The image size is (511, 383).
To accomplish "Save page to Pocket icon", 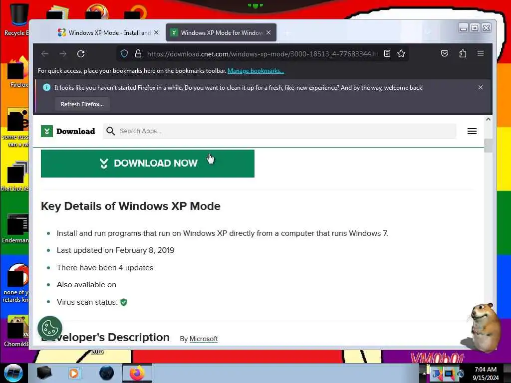I will click(x=445, y=54).
